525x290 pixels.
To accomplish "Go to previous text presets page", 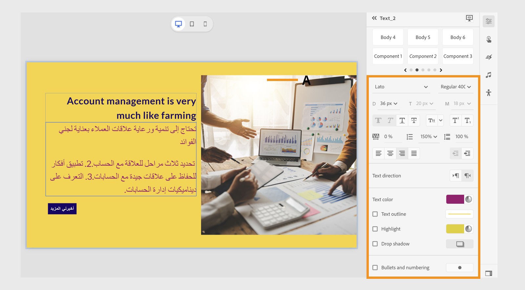I will (x=405, y=70).
